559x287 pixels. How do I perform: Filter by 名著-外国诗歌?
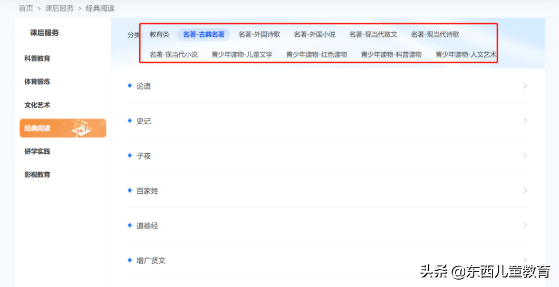click(259, 35)
